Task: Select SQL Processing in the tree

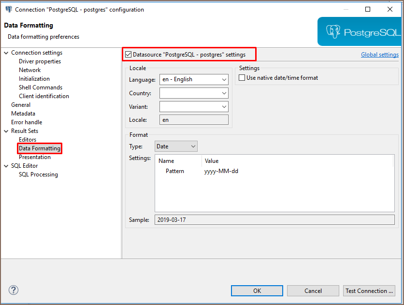Action: click(38, 174)
